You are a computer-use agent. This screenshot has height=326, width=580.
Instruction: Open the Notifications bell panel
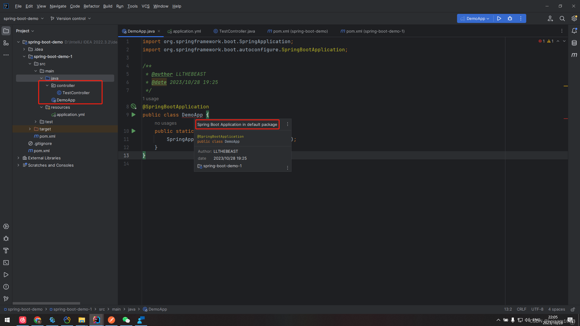point(574,31)
